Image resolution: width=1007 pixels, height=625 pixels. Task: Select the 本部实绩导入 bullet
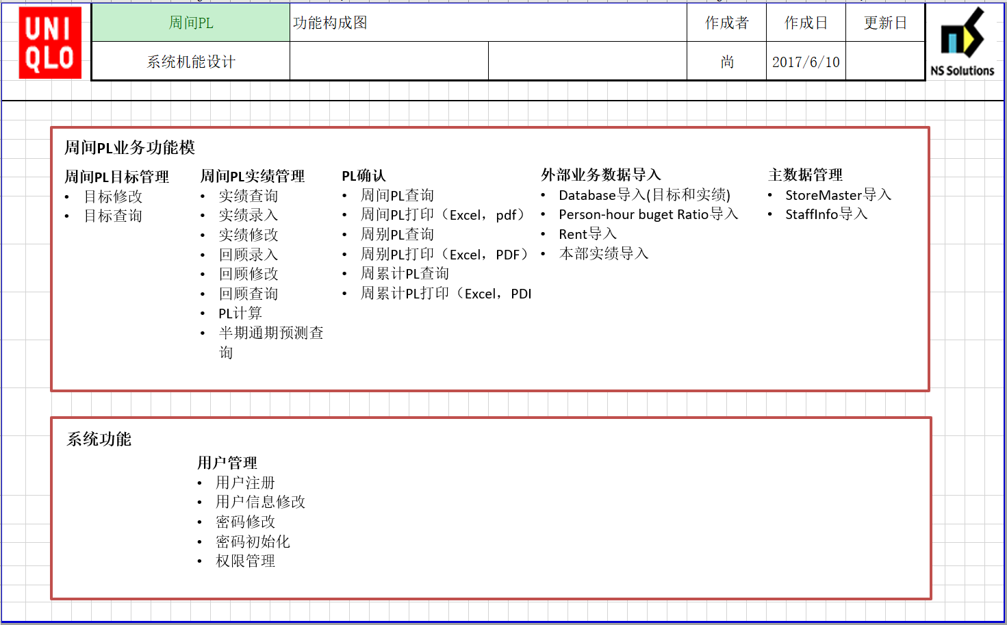pyautogui.click(x=603, y=253)
